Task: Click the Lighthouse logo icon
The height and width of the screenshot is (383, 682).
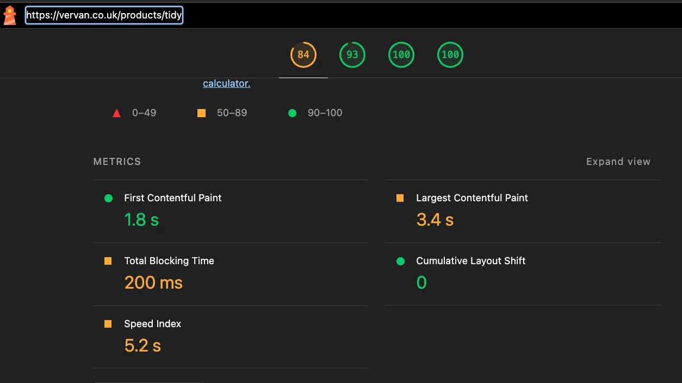Action: (10, 15)
